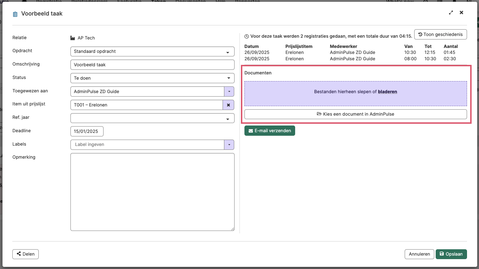Image resolution: width=479 pixels, height=269 pixels.
Task: Select the Prijslijstitem column header
Action: 299,47
